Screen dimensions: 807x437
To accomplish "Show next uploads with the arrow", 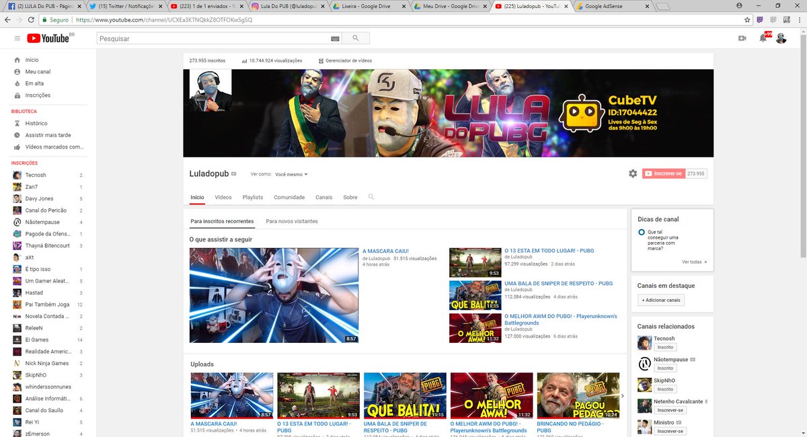I will click(622, 397).
